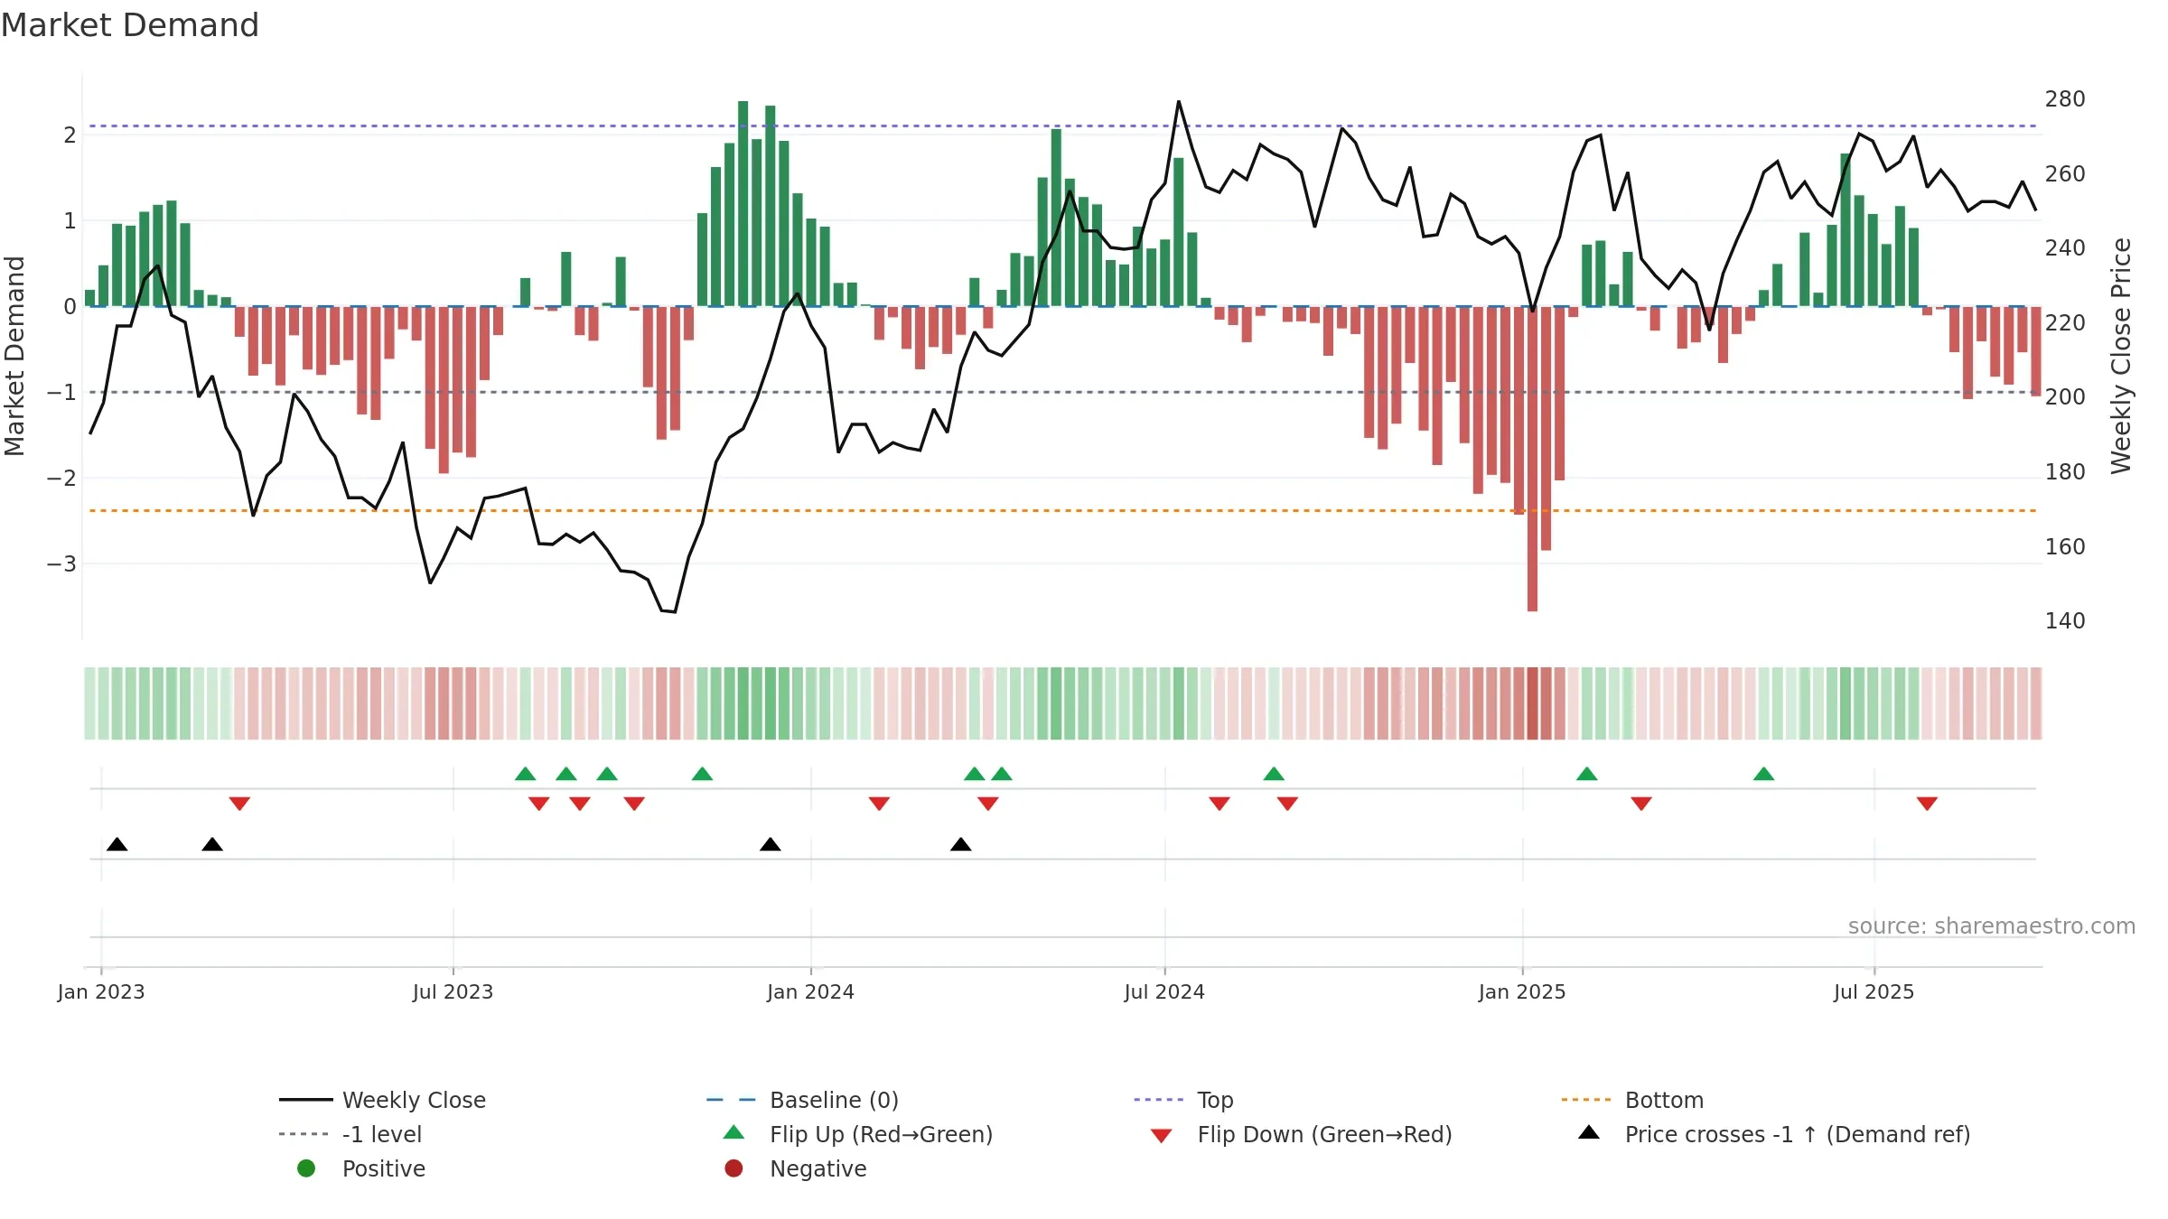Click the Weekly Close legend entry

coord(382,1100)
